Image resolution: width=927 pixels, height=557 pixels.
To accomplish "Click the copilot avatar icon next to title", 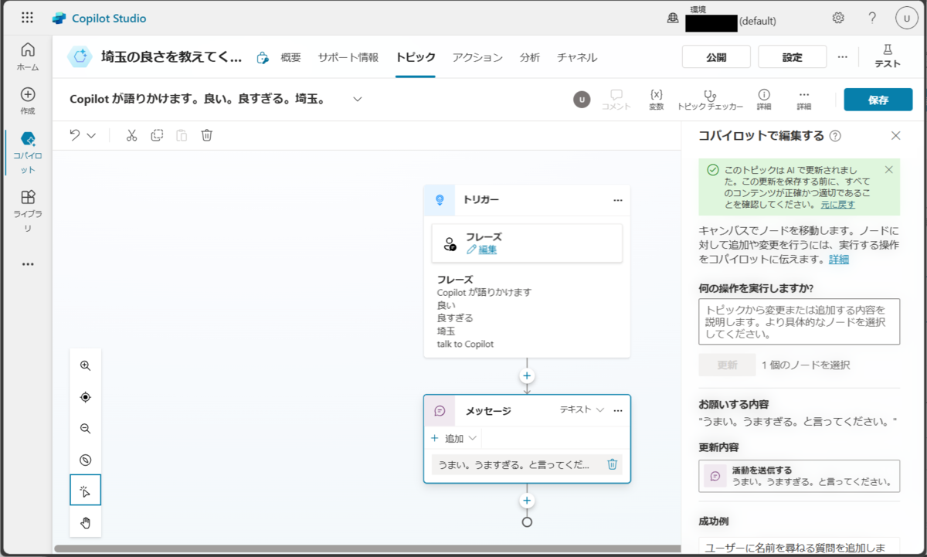I will [x=80, y=57].
